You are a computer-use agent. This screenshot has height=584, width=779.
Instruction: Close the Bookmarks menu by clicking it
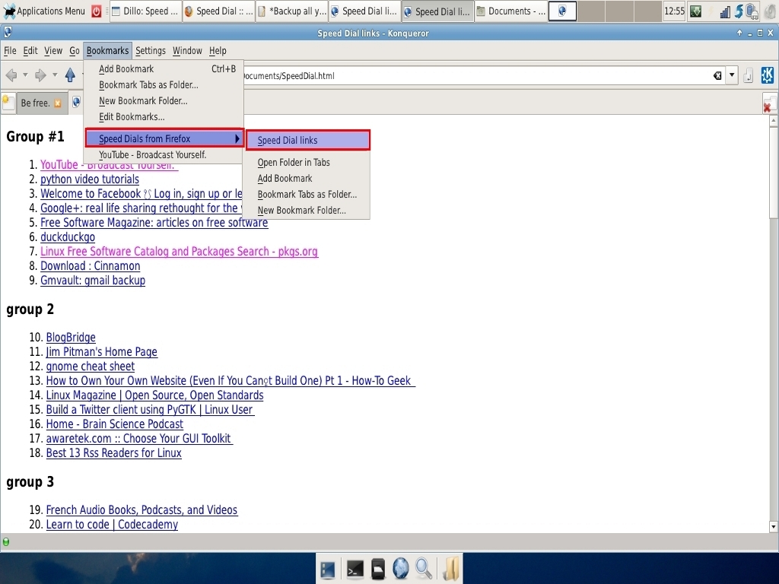point(107,51)
